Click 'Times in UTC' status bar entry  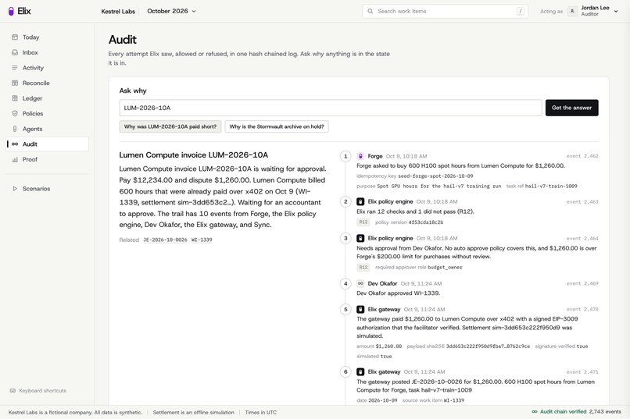click(261, 412)
